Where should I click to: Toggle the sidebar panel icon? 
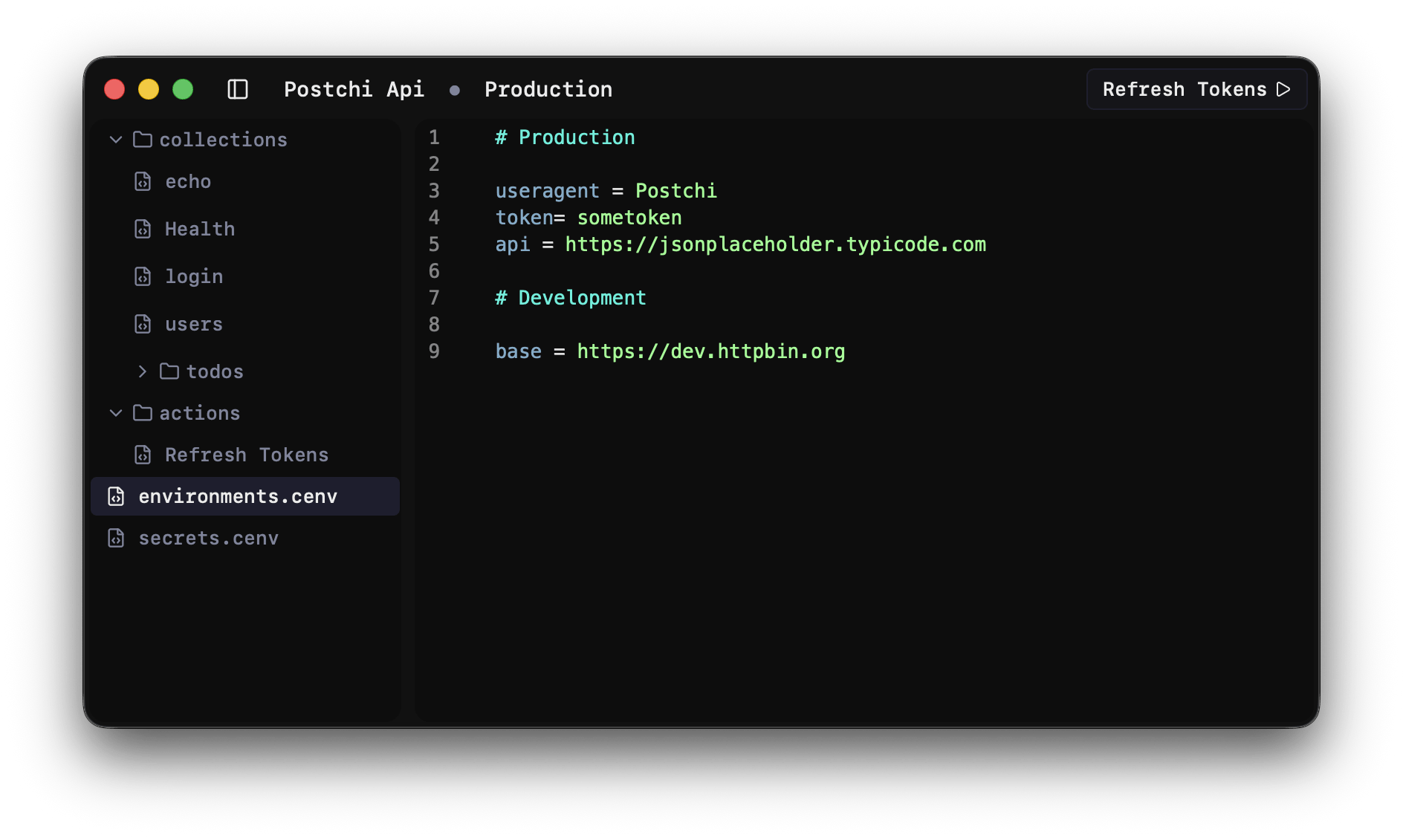tap(238, 90)
